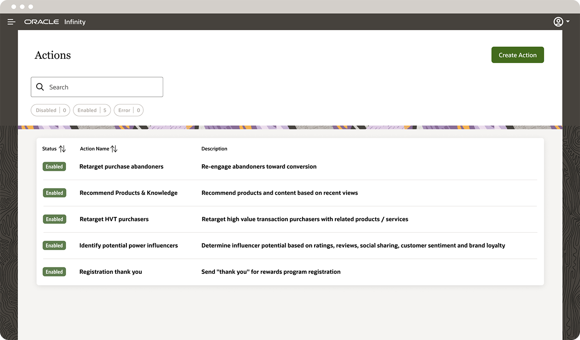
Task: Click the Description column header
Action: coord(214,149)
